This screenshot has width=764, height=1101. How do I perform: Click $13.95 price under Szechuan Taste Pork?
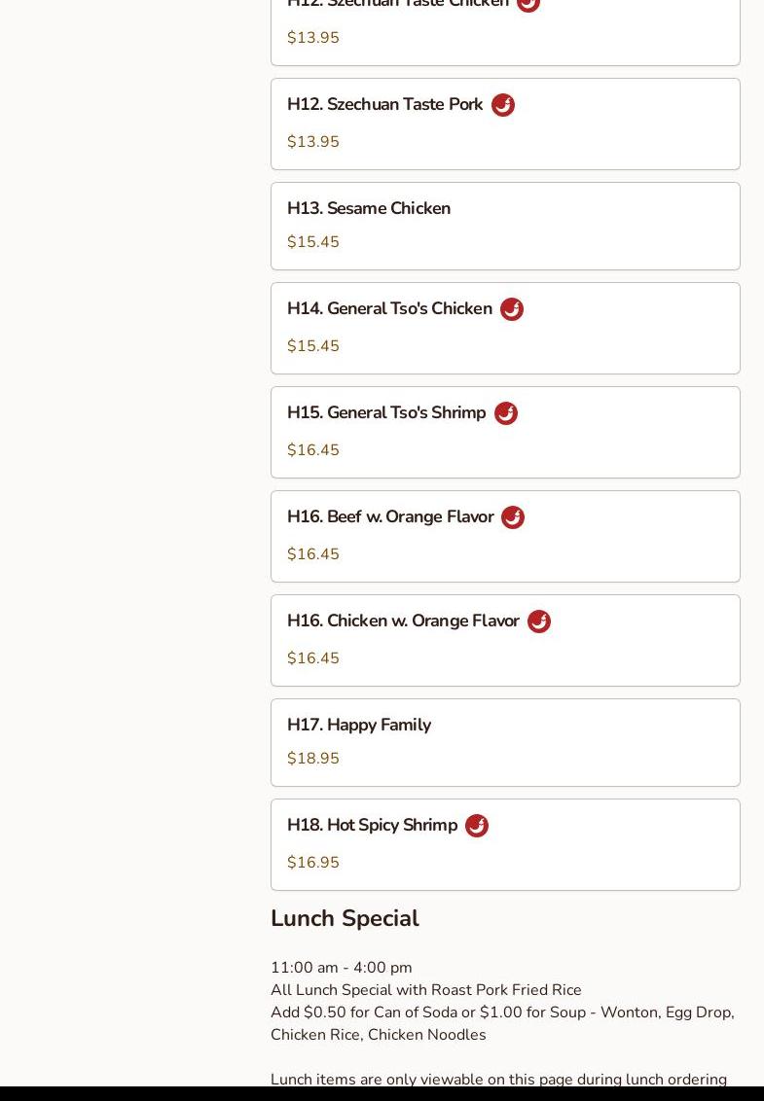point(313,142)
